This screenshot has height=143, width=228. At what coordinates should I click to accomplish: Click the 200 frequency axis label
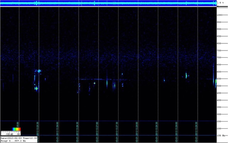pos(219,129)
